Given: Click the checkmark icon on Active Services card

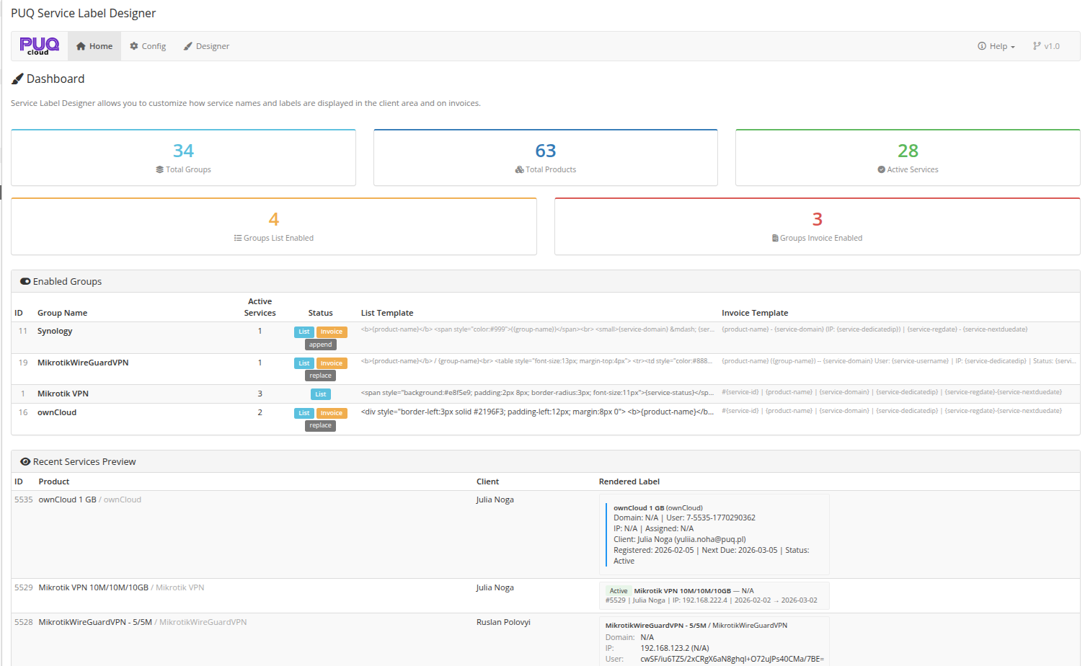Looking at the screenshot, I should pyautogui.click(x=881, y=169).
